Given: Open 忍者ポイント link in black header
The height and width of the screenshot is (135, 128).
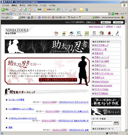Looking at the screenshot, I should point(91,22).
